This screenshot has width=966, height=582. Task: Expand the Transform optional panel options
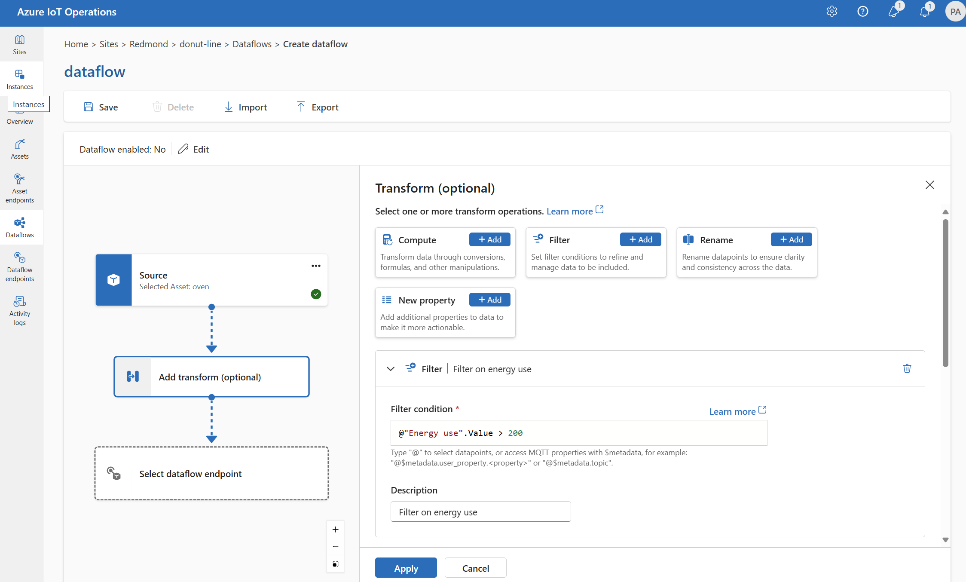tap(390, 369)
